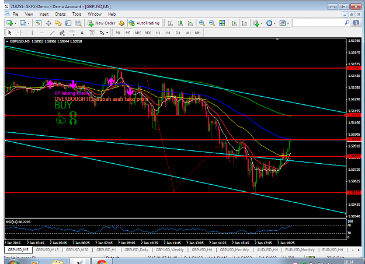Switch to the GBPUSD,Daily tab
The height and width of the screenshot is (264, 365).
(136, 250)
